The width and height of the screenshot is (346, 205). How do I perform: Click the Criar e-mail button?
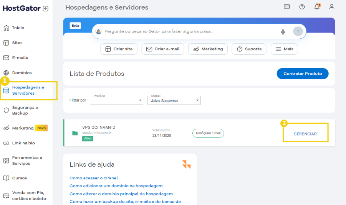click(x=162, y=49)
